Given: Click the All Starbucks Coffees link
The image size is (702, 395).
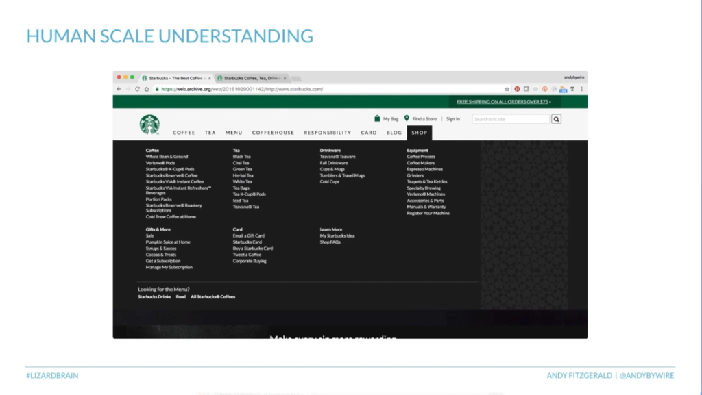Looking at the screenshot, I should click(x=213, y=296).
